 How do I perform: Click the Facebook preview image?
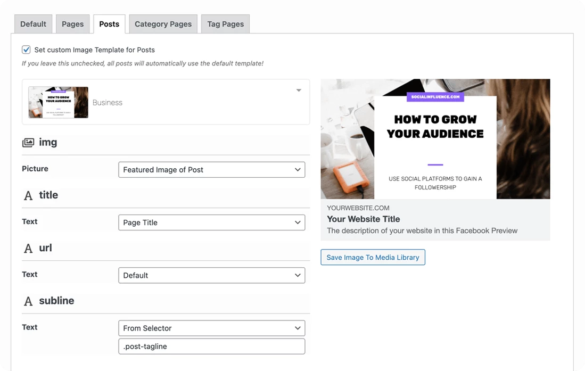pyautogui.click(x=435, y=139)
